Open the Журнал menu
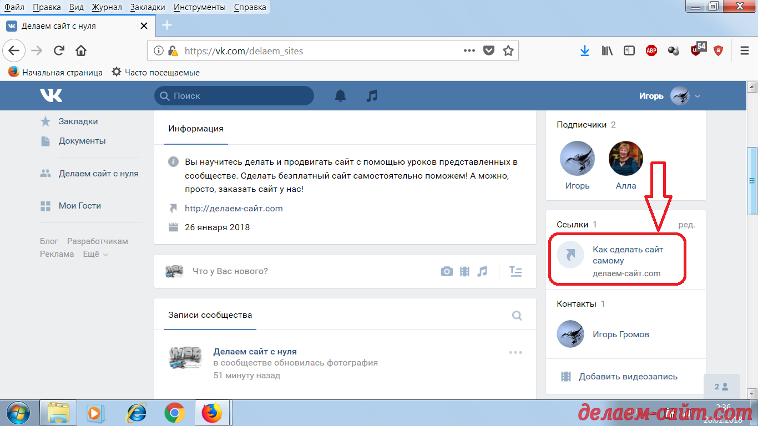The height and width of the screenshot is (426, 758). coord(107,7)
